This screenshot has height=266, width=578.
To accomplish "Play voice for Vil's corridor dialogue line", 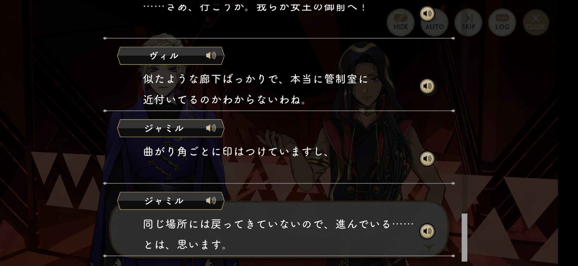I will [427, 86].
